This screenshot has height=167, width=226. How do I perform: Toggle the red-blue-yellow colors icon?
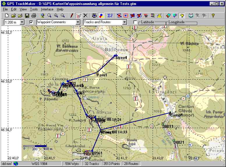pos(101,15)
